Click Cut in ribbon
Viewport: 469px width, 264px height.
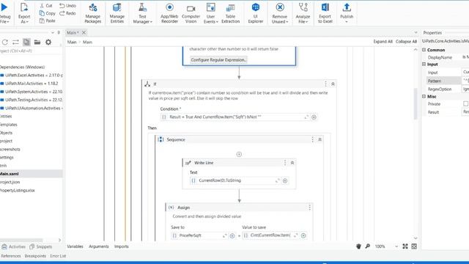click(x=46, y=6)
